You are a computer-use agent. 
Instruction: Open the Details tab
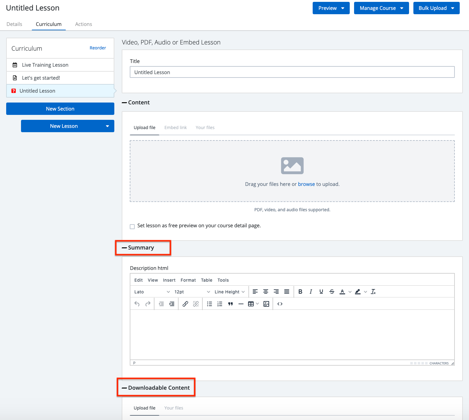click(14, 24)
